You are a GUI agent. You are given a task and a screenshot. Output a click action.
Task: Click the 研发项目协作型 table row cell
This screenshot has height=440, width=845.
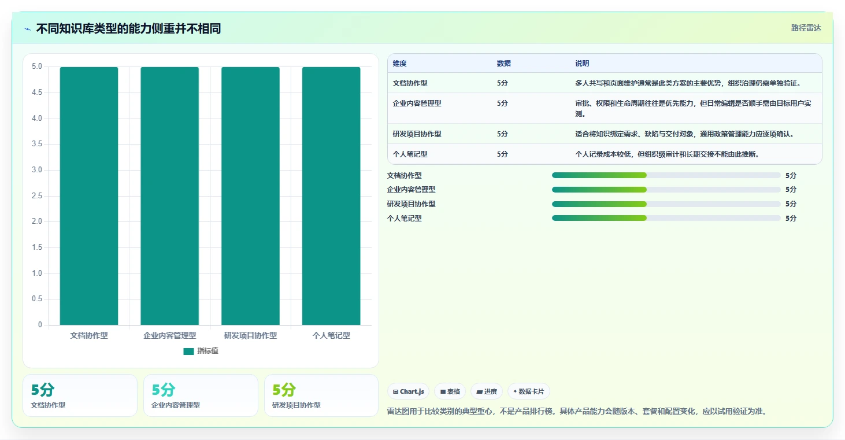tap(417, 134)
